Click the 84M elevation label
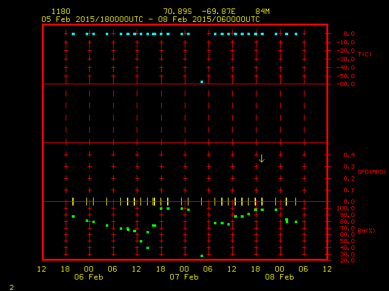Viewport: 389px width, 291px height. click(x=263, y=12)
